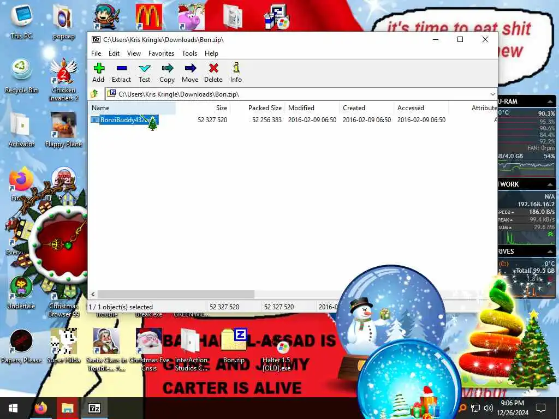Launch the Undertale desktop shortcut
559x419 pixels.
click(x=21, y=292)
